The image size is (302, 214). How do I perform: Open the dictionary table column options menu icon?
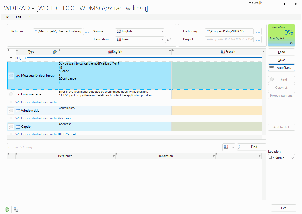pyautogui.click(x=264, y=156)
